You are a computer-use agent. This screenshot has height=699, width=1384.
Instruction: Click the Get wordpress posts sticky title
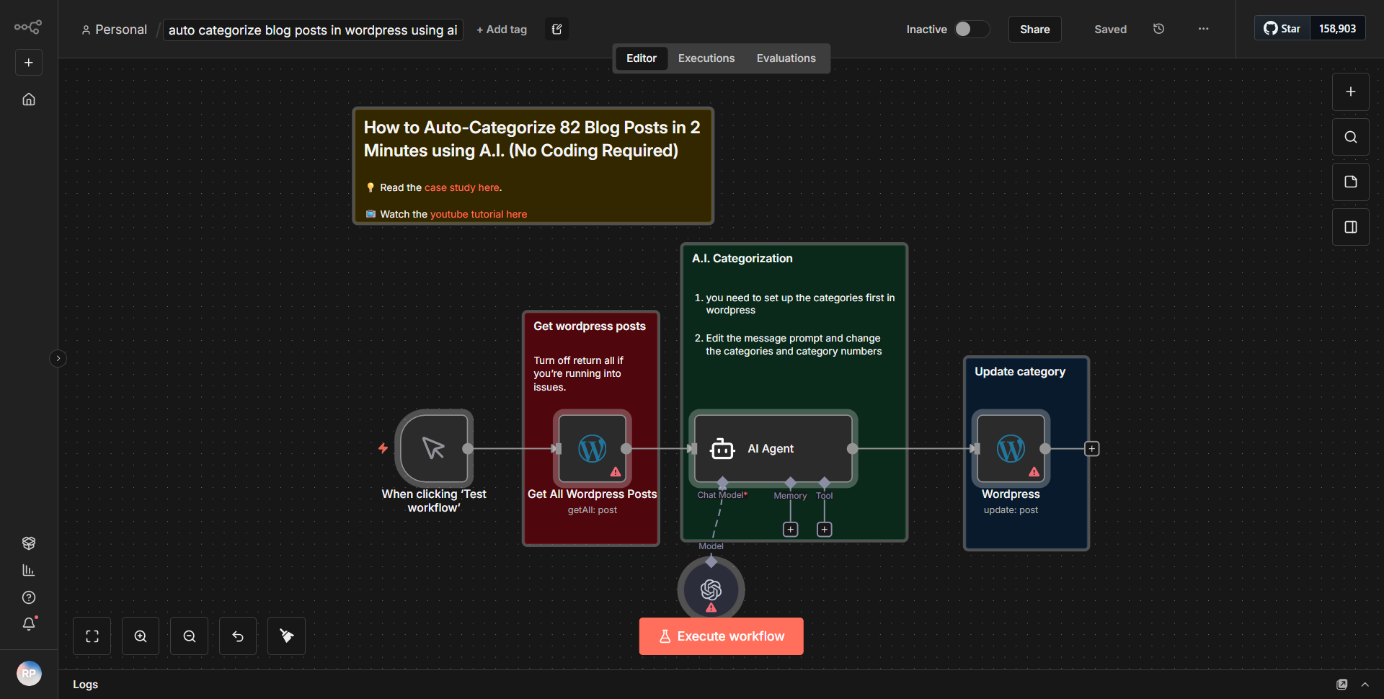(x=589, y=326)
